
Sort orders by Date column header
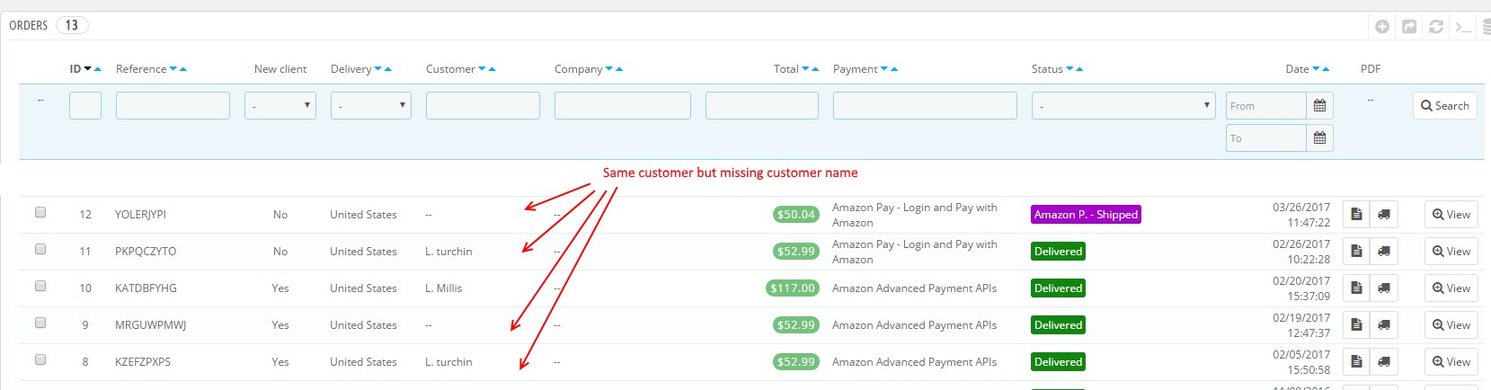1296,69
